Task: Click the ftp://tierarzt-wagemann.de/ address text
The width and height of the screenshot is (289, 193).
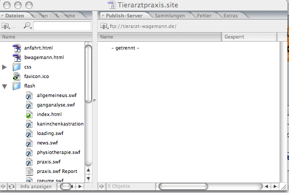Action: pos(143,26)
